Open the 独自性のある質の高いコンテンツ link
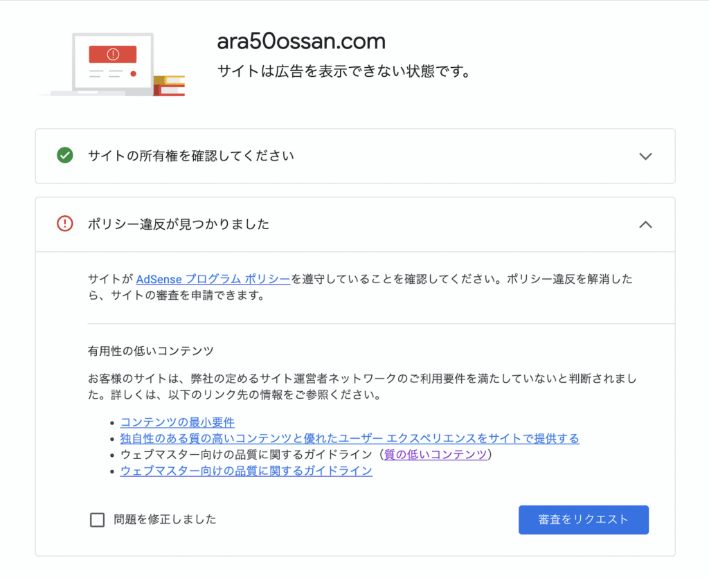The width and height of the screenshot is (709, 578). 350,438
